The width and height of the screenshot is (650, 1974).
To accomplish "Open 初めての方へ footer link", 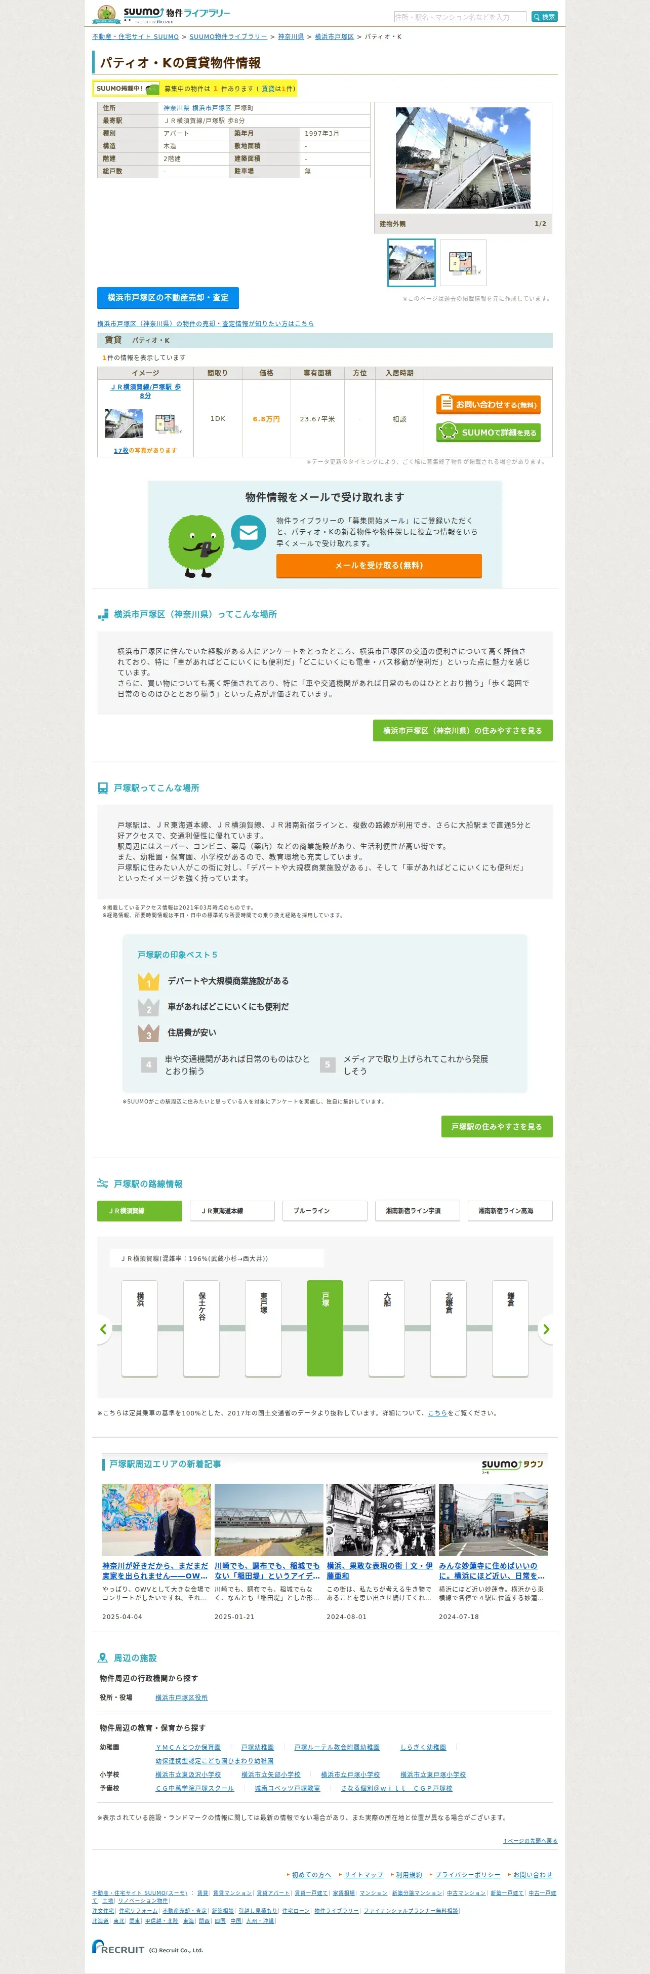I will [x=312, y=1875].
